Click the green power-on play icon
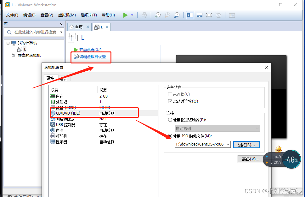The height and width of the screenshot is (197, 305). 126,15
